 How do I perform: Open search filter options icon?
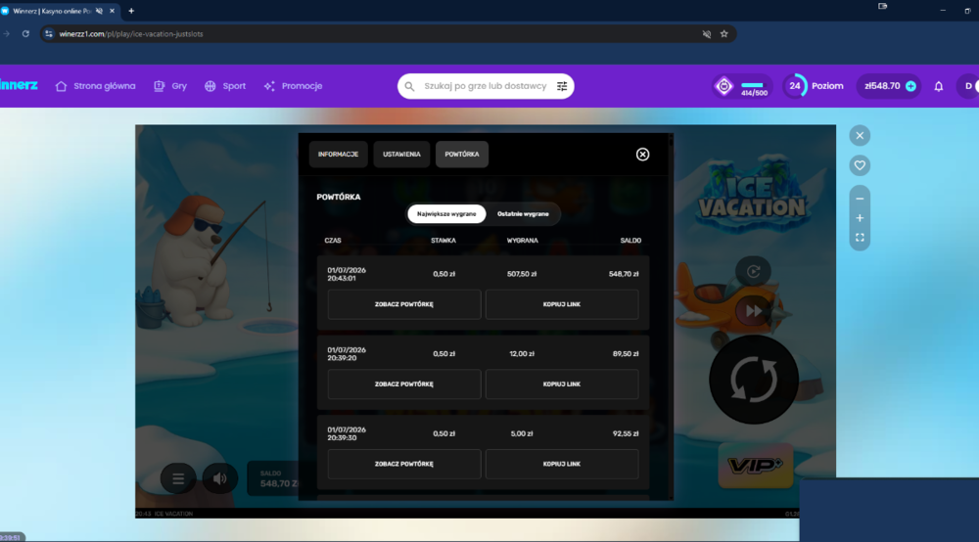[562, 86]
